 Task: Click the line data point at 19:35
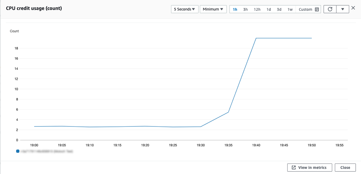click(x=228, y=112)
